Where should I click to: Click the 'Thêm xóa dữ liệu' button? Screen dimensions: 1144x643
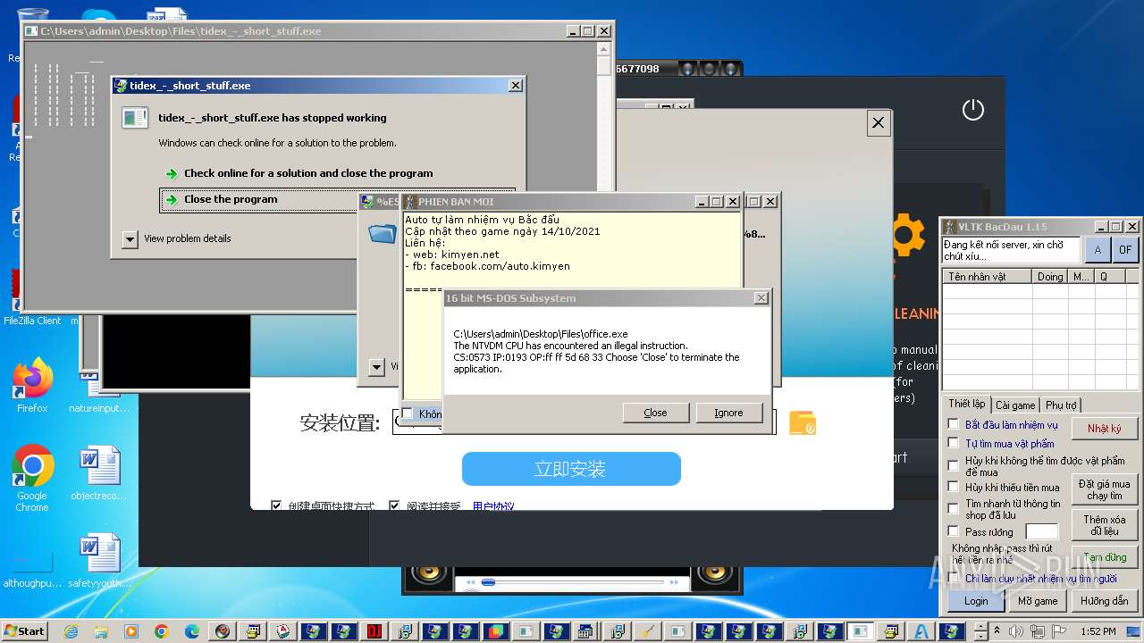pos(1104,525)
